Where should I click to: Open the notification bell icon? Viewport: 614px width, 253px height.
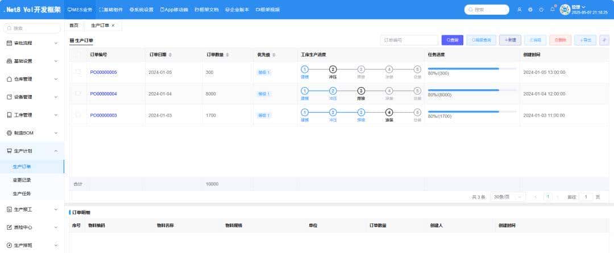553,10
